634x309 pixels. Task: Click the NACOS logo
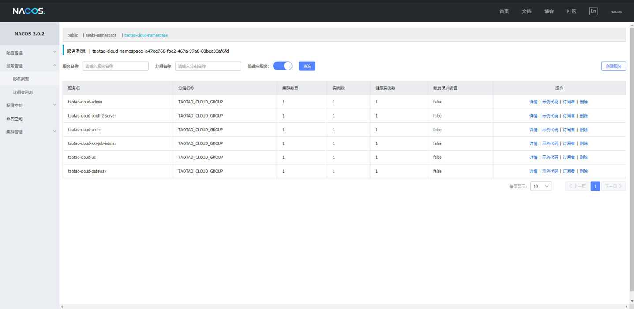pos(29,11)
